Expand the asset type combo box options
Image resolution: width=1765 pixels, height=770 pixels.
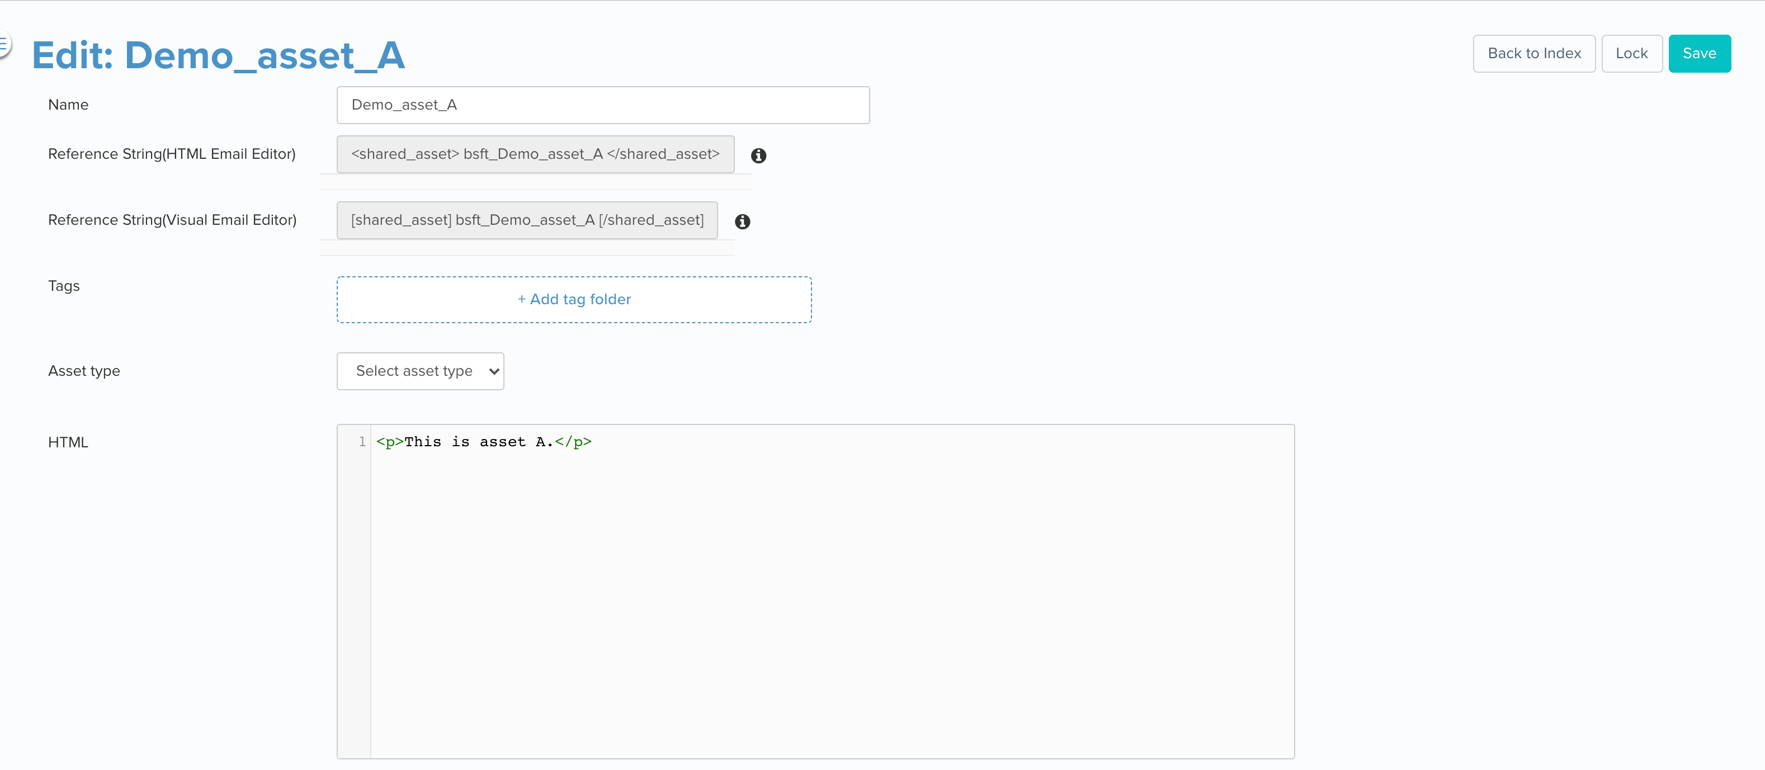coord(420,371)
